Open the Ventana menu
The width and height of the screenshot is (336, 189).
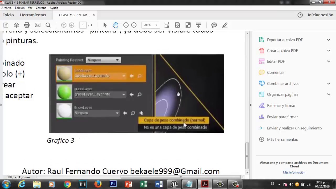tap(41, 8)
